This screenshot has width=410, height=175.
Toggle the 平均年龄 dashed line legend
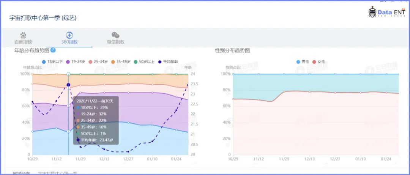[x=168, y=62]
